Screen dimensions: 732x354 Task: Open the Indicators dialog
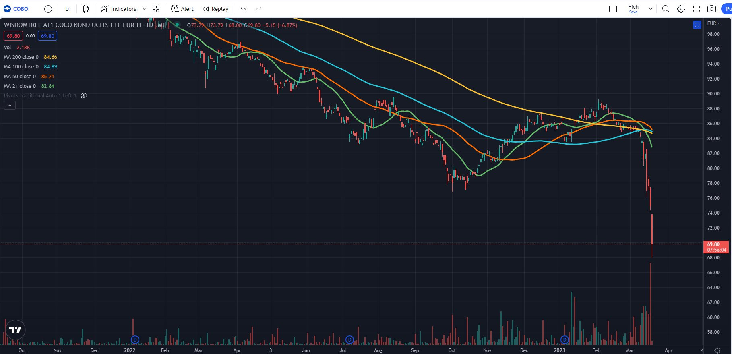tap(119, 9)
